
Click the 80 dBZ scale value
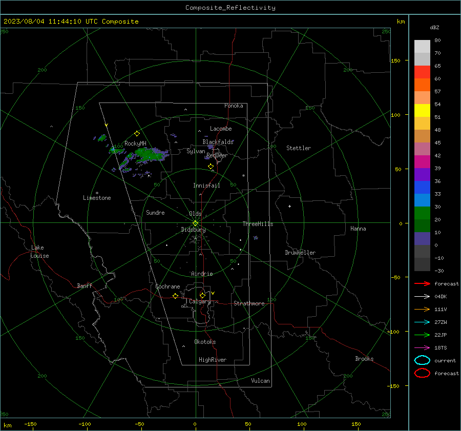[x=437, y=40]
